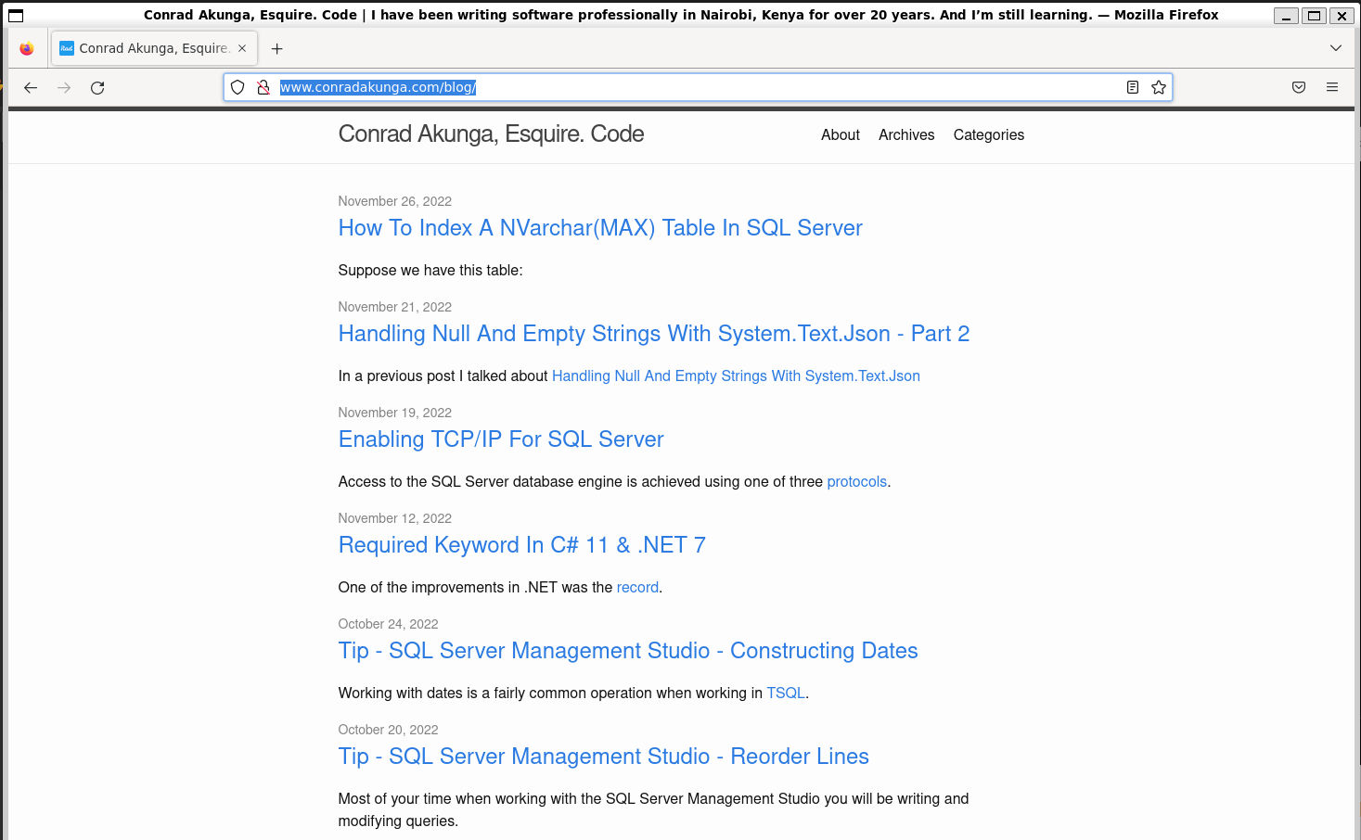Select the Conrad Akunga, Esquire browser tab
Screen dimensions: 1361x840
148,48
